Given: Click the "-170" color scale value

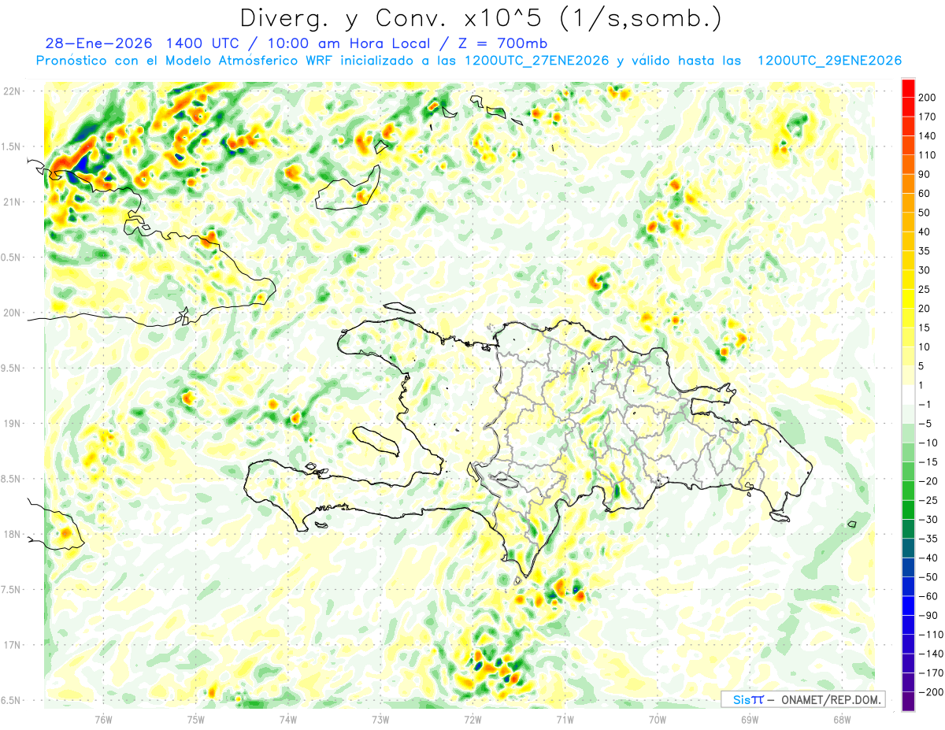Looking at the screenshot, I should 931,673.
